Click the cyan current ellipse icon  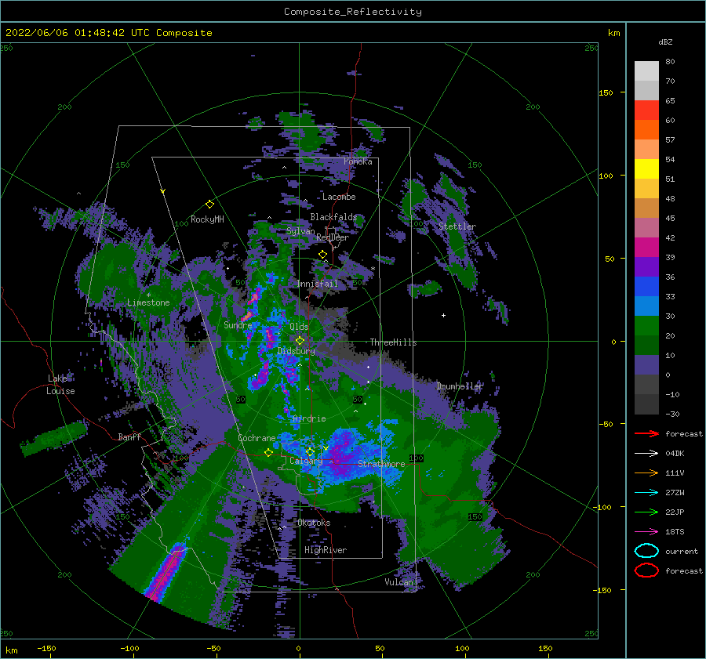click(646, 551)
